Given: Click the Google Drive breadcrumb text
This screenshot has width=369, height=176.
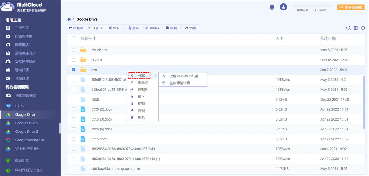Looking at the screenshot, I should pyautogui.click(x=87, y=19).
